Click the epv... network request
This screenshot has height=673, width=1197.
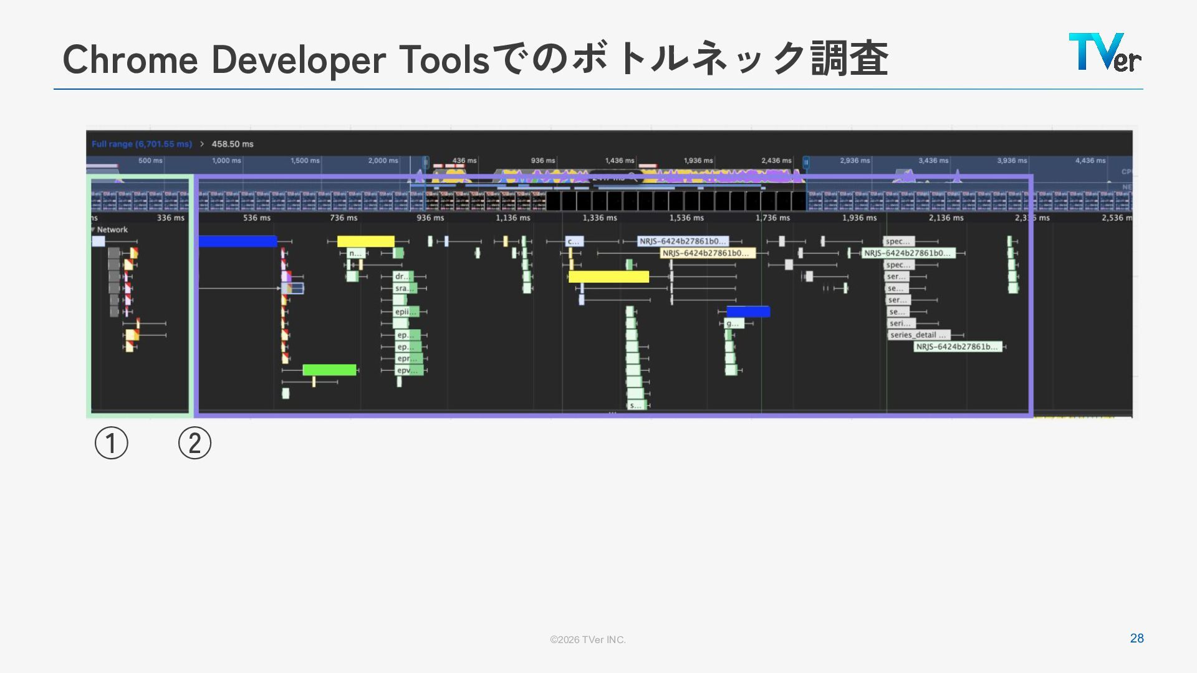[x=408, y=370]
